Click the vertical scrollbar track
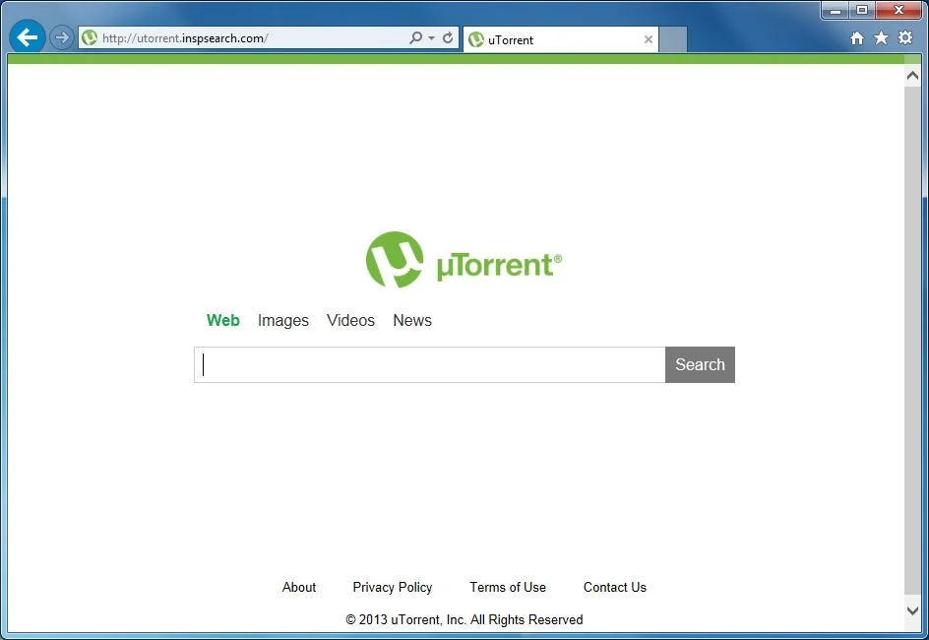Screen dimensions: 929x640 (912, 341)
